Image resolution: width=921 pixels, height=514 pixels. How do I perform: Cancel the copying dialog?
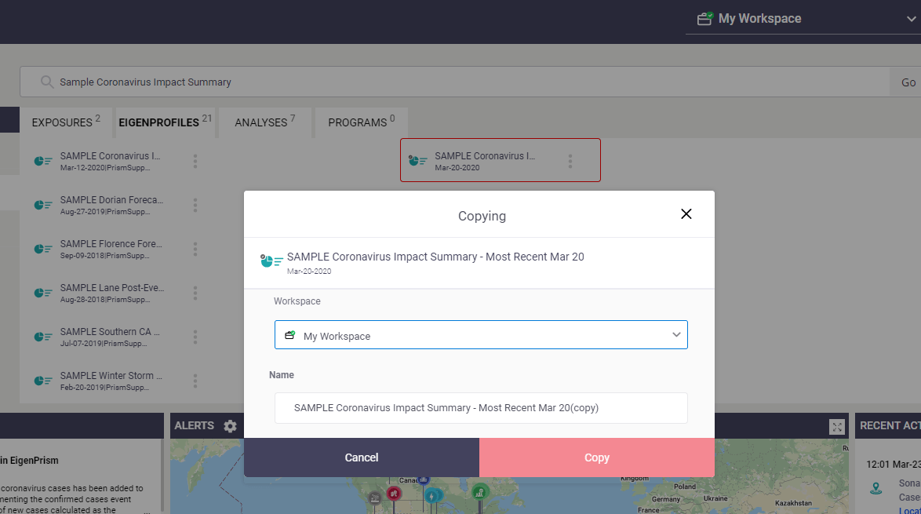(x=361, y=457)
